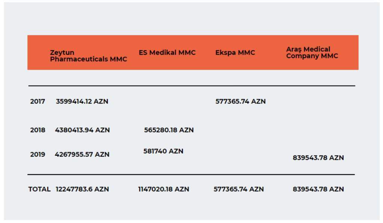The width and height of the screenshot is (383, 223).
Task: Click the Araş total 839543.78 AZN
Action: [318, 189]
